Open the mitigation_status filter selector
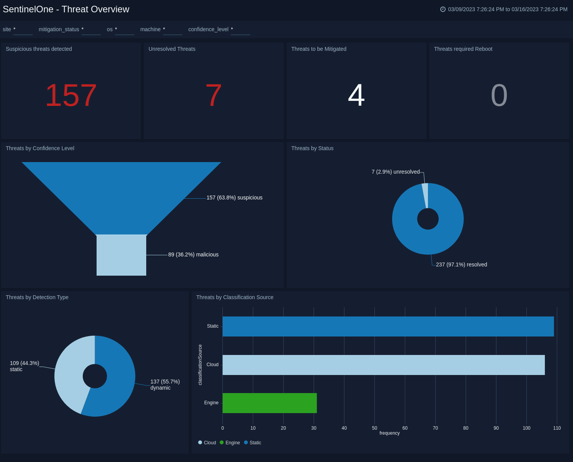The height and width of the screenshot is (462, 573). point(91,30)
